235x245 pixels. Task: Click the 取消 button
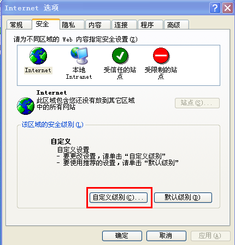coord(166,236)
